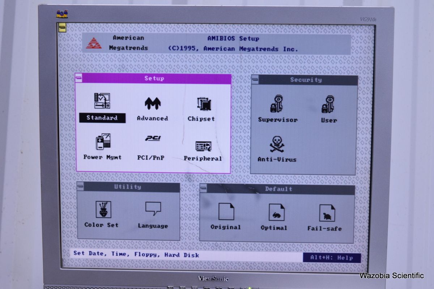This screenshot has height=289, width=434.
Task: Click the main yellow control box at top-left
Action: pyautogui.click(x=62, y=27)
